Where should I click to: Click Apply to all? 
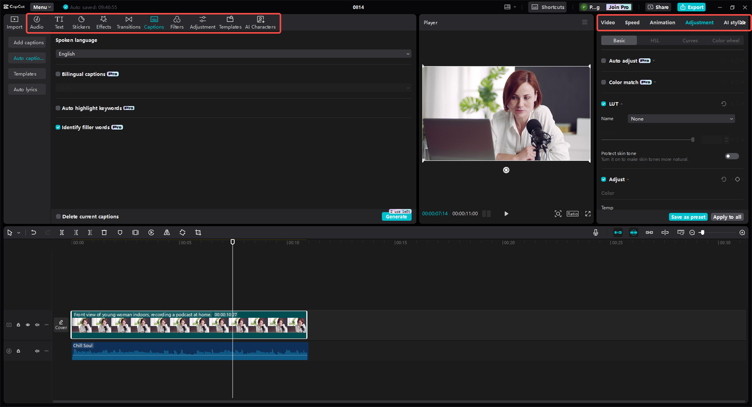pyautogui.click(x=727, y=217)
